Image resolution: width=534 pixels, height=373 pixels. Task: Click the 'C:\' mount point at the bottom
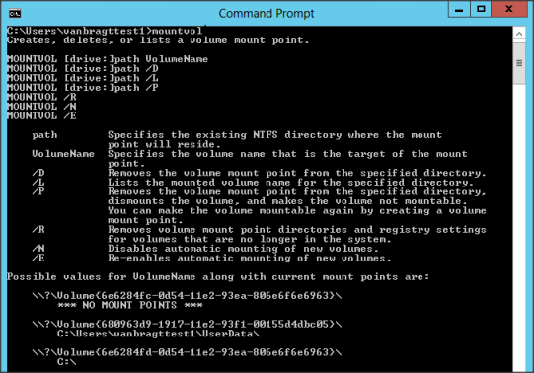(67, 362)
